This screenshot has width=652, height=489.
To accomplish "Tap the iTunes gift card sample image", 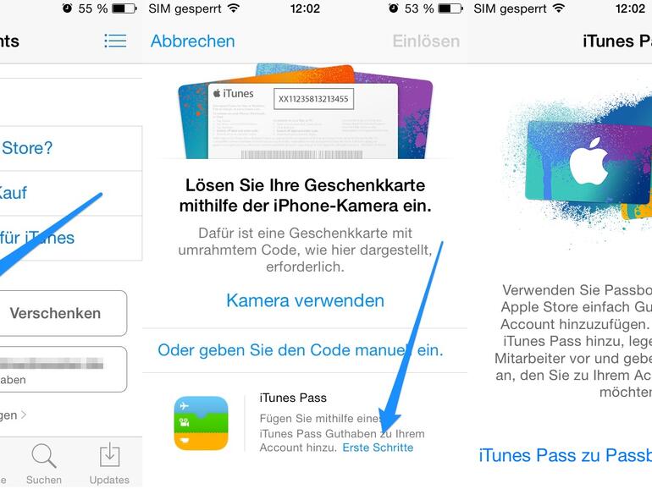I will pyautogui.click(x=305, y=112).
